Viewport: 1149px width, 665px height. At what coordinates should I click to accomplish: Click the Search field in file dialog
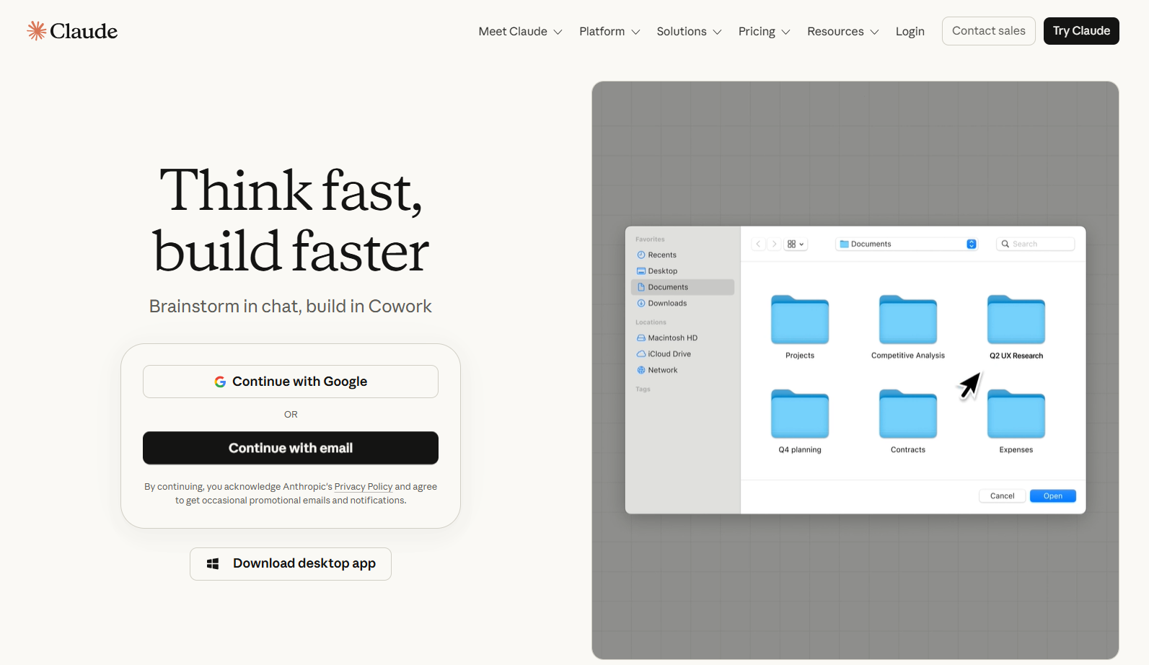[x=1036, y=244]
